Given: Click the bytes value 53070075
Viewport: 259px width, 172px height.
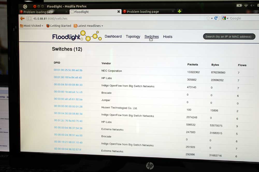Looking at the screenshot, I should click(x=216, y=125).
